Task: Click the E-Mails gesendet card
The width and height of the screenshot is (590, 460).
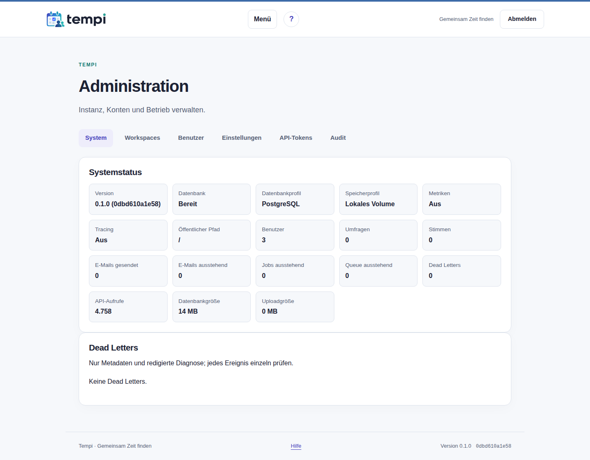Action: coord(128,271)
